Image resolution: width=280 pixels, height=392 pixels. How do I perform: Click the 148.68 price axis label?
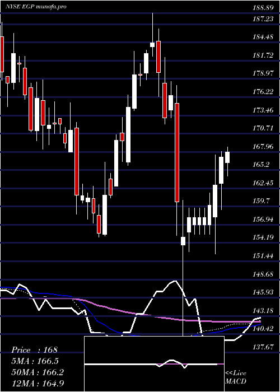263,274
